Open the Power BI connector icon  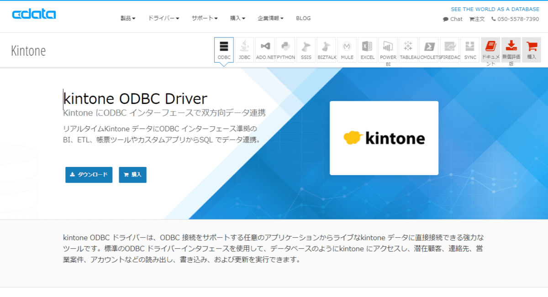[388, 50]
